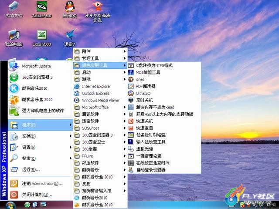The width and height of the screenshot is (279, 209).
Task: Launch UltraISO from the submenu
Action: pos(164,93)
